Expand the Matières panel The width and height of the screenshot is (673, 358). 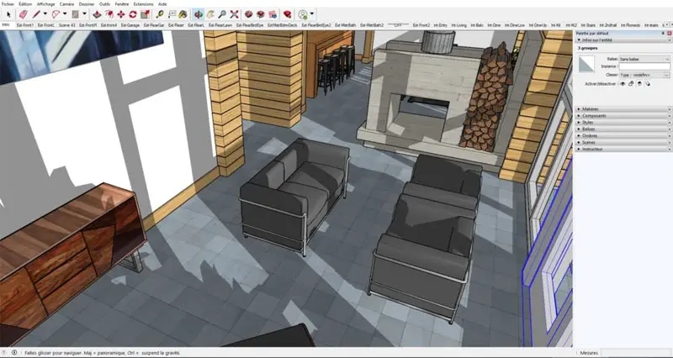[x=623, y=109]
